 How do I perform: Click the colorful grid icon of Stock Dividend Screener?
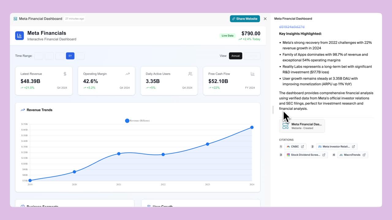click(288, 155)
